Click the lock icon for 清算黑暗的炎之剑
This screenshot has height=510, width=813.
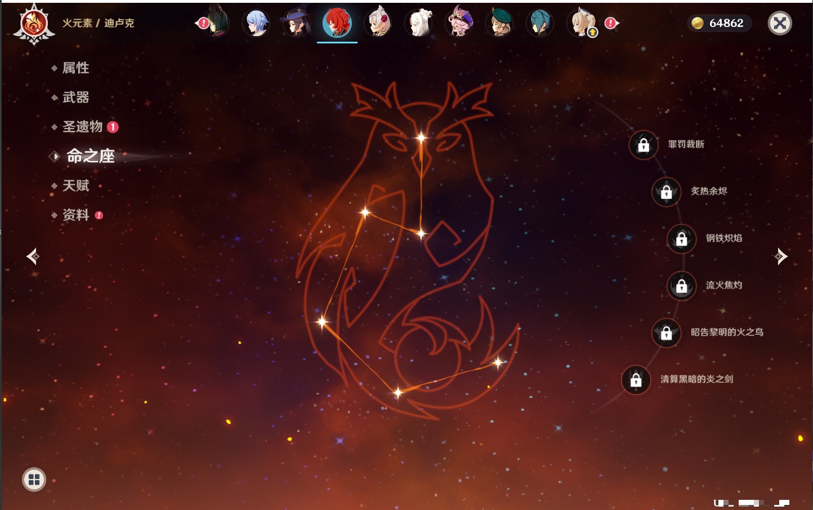[636, 380]
